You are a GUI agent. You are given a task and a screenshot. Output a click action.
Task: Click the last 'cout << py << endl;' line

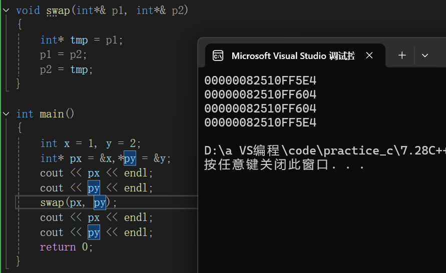point(97,232)
